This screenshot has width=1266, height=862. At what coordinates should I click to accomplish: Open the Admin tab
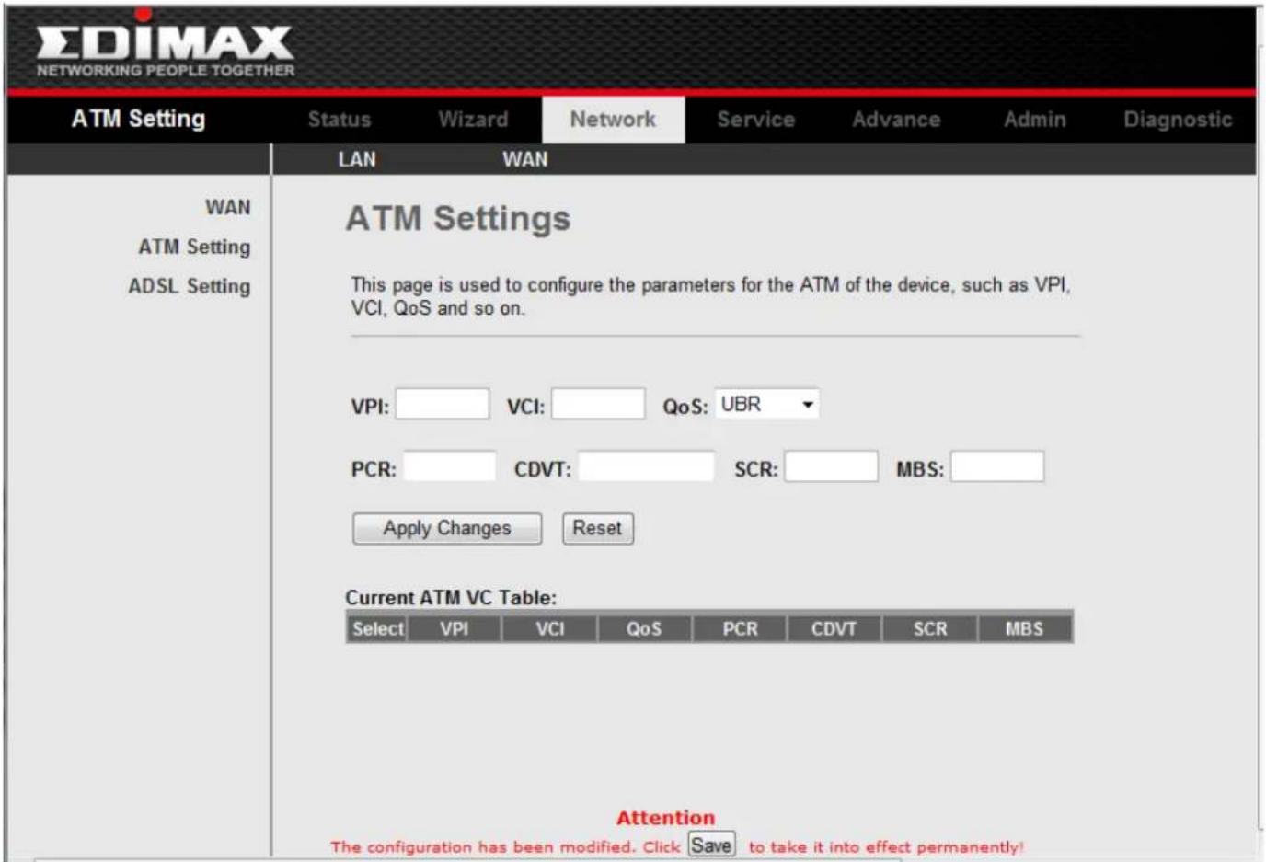click(x=1035, y=120)
